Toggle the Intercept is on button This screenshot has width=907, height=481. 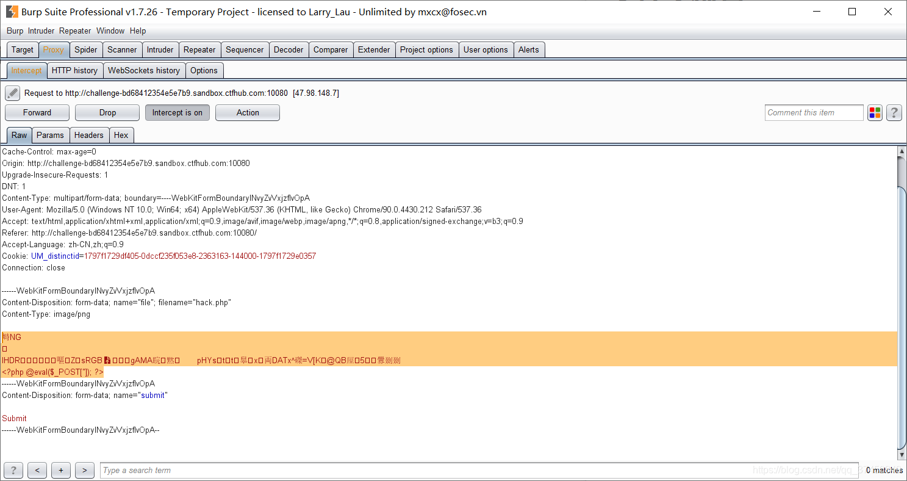(x=177, y=112)
